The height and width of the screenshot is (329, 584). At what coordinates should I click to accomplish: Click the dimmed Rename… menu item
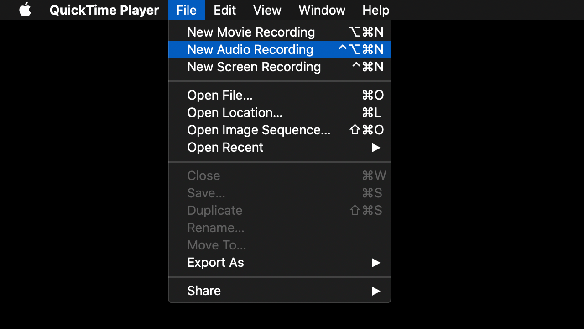click(280, 228)
